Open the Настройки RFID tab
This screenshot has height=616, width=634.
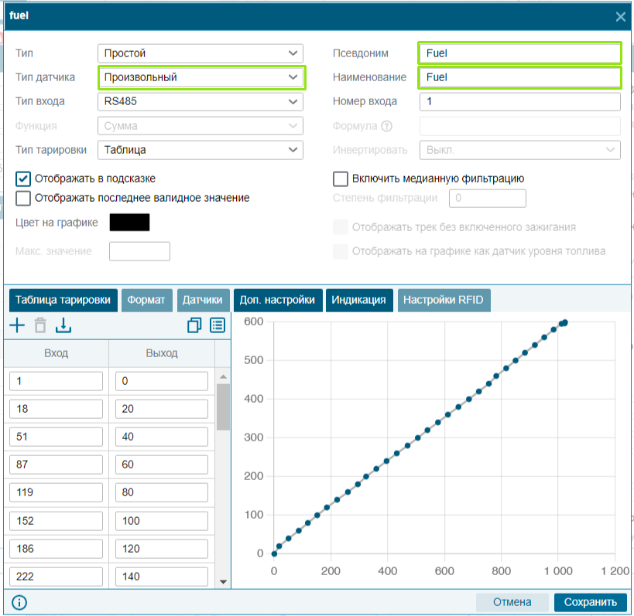(x=444, y=300)
